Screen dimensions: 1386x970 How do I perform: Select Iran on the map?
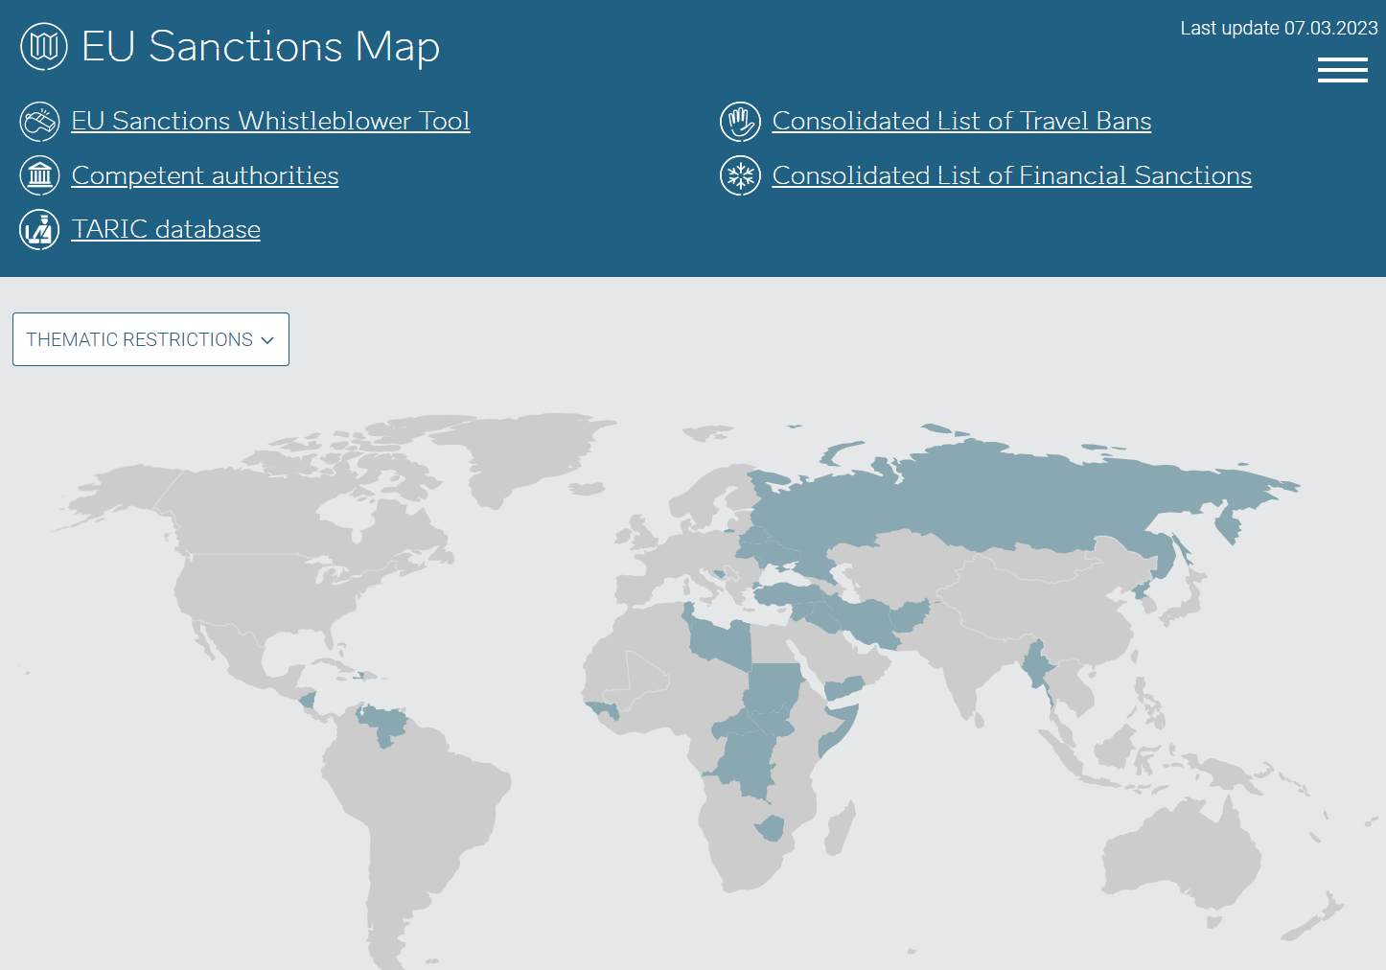point(866,621)
